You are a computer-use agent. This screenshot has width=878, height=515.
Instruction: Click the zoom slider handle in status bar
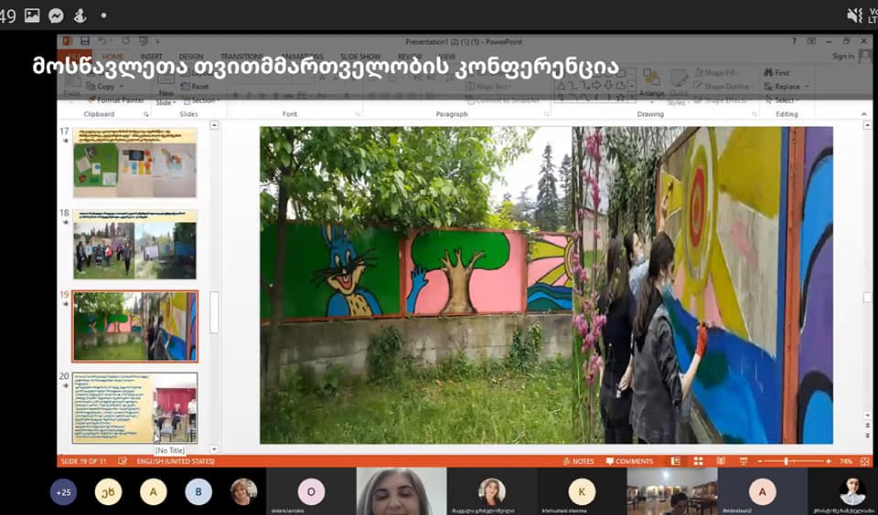tap(787, 461)
